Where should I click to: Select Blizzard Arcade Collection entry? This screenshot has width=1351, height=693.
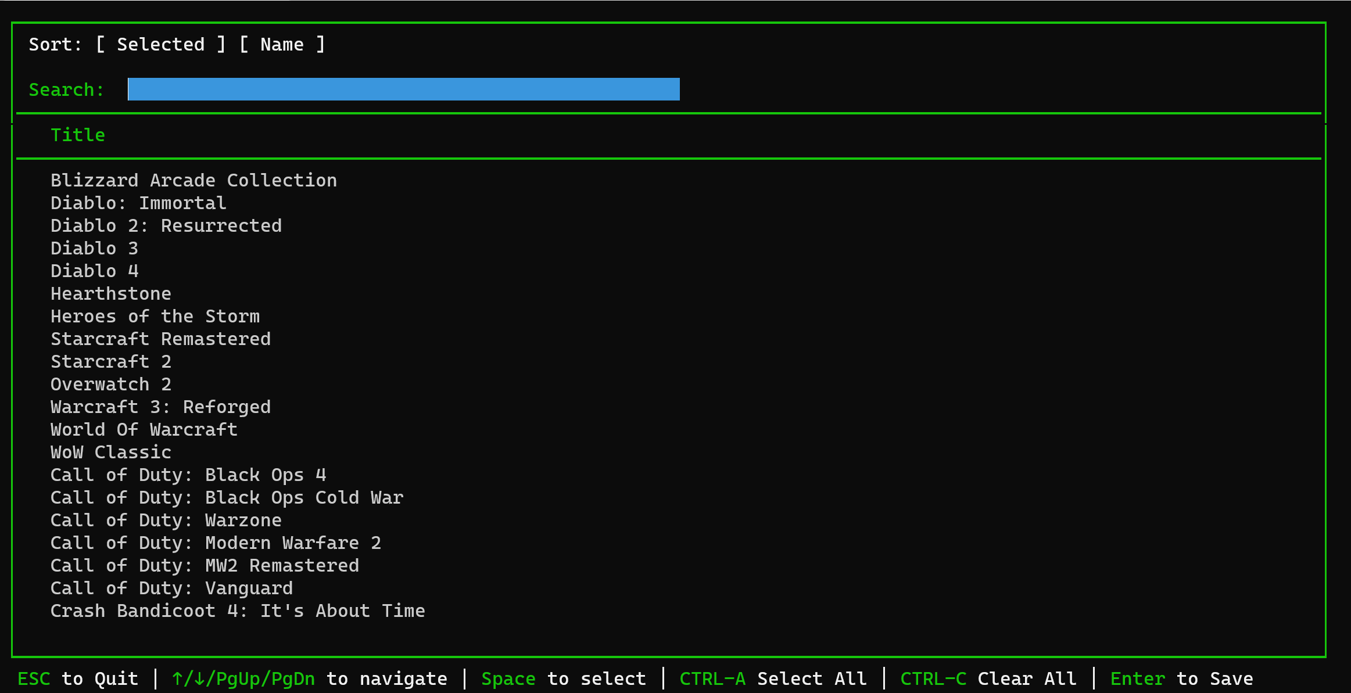pos(193,181)
